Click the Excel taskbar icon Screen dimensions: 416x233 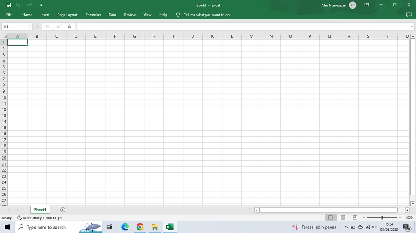170,227
